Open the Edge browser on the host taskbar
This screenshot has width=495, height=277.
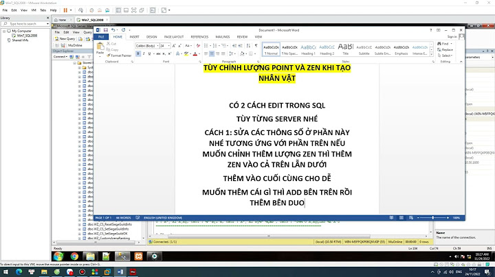click(19, 272)
